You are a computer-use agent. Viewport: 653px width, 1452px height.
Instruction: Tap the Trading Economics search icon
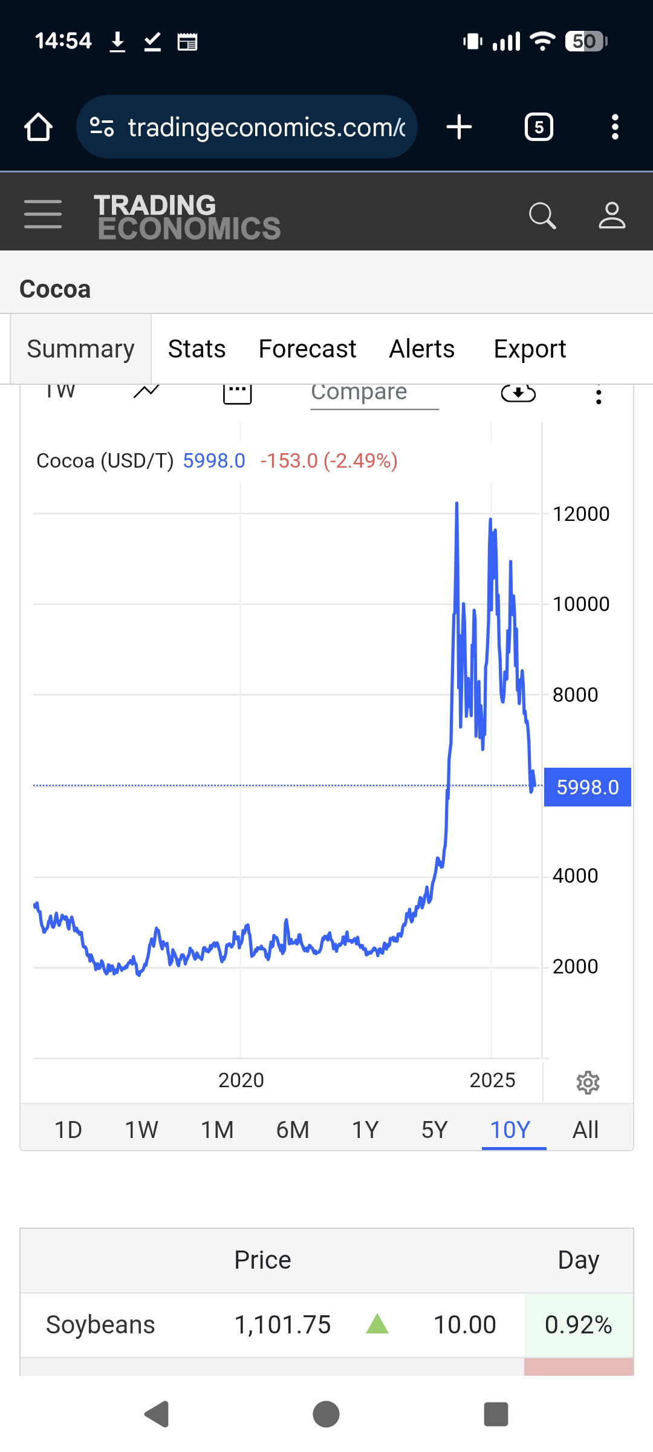coord(542,215)
